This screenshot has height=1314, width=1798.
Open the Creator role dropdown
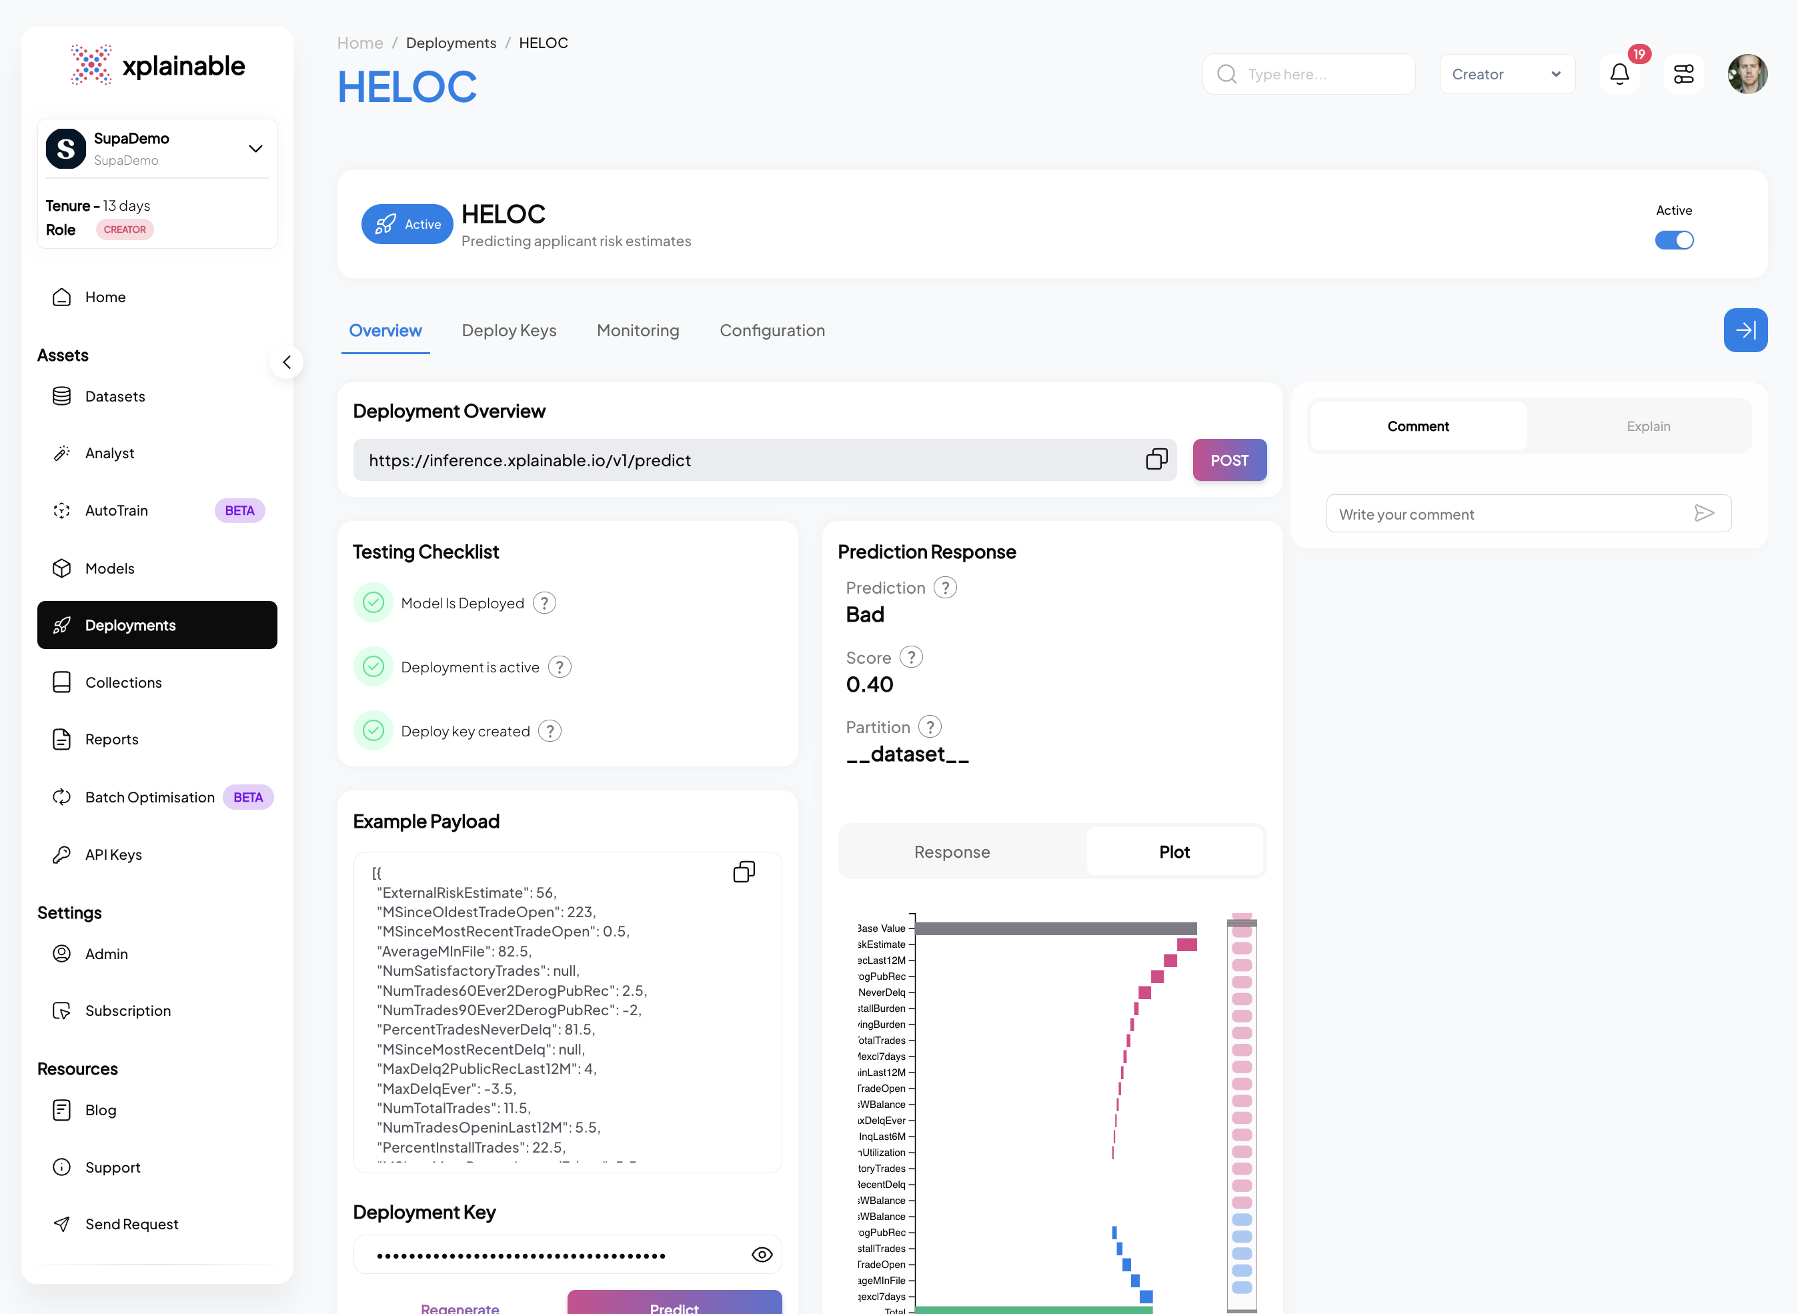(x=1507, y=74)
